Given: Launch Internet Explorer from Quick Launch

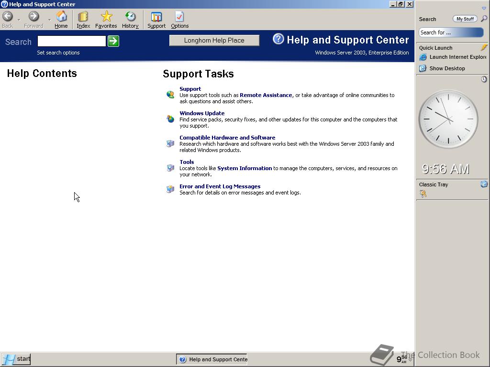Looking at the screenshot, I should tap(457, 57).
